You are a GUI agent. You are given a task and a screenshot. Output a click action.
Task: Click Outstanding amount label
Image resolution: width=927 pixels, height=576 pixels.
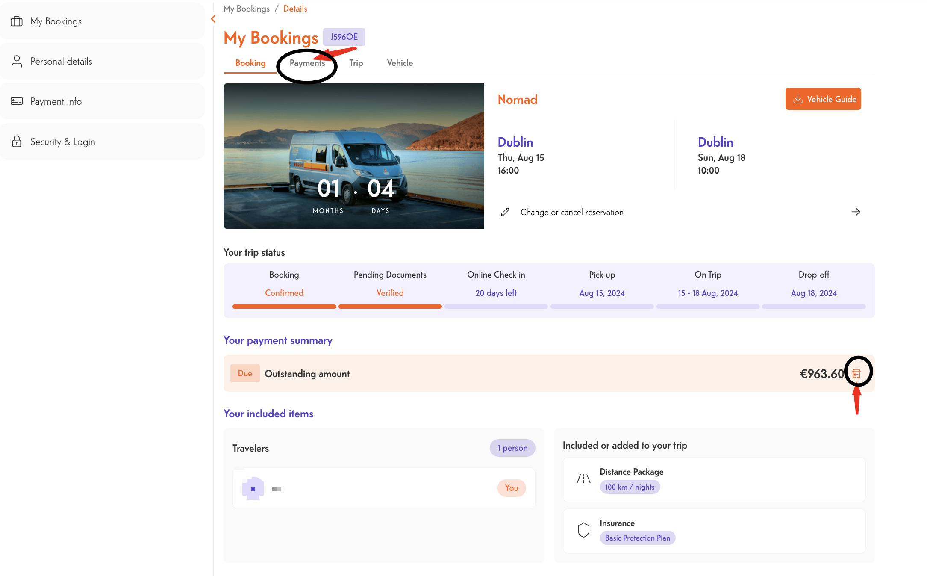click(307, 374)
